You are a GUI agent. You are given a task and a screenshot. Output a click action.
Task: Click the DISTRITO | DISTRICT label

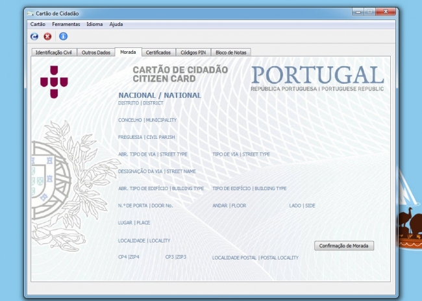pyautogui.click(x=141, y=103)
